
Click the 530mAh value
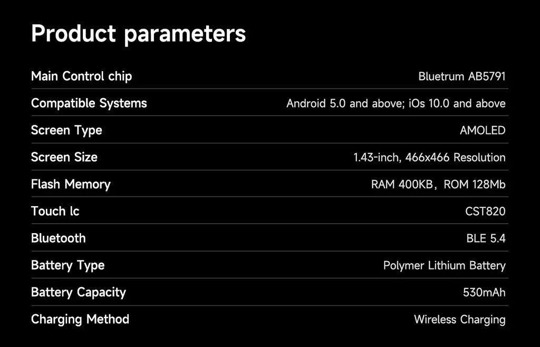tap(484, 292)
